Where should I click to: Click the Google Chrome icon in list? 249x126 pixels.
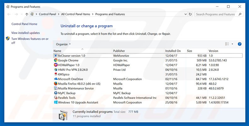(x=56, y=60)
